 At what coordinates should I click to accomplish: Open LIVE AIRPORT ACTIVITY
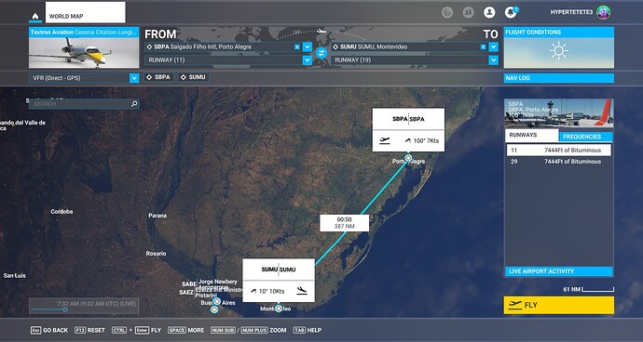(558, 271)
